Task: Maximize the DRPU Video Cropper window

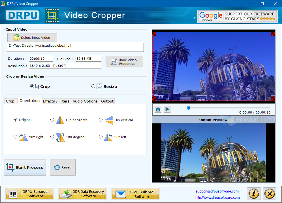Action: click(x=262, y=4)
